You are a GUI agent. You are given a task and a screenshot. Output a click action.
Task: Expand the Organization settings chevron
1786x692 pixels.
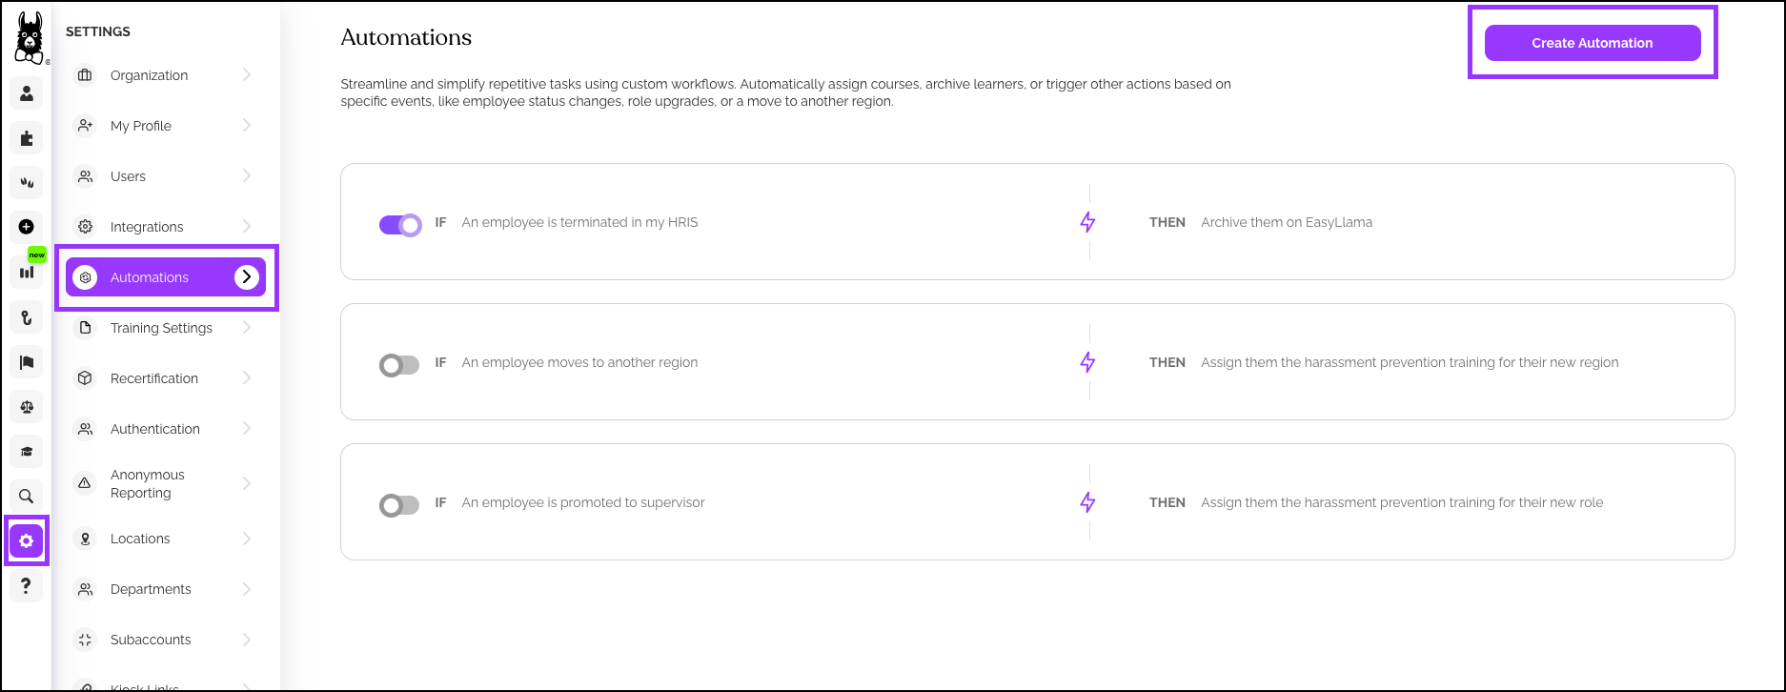pyautogui.click(x=247, y=75)
